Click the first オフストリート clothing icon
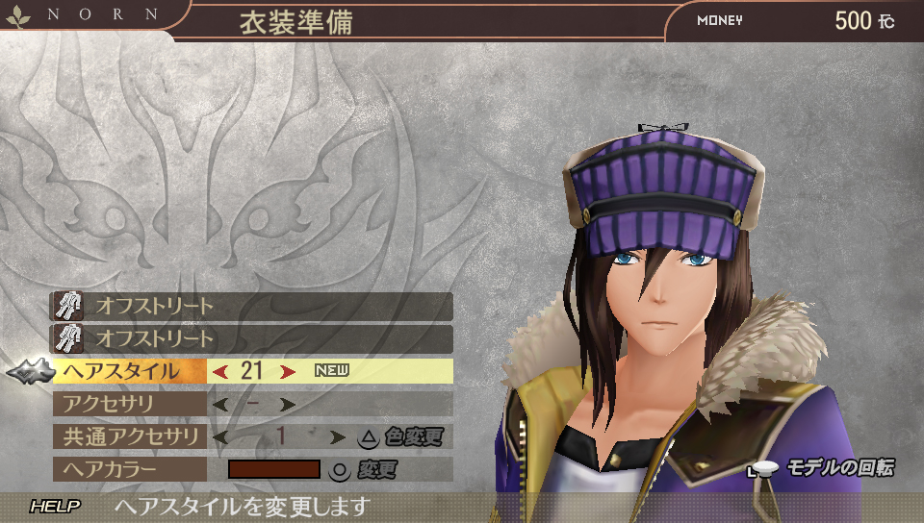This screenshot has height=523, width=924. click(69, 307)
